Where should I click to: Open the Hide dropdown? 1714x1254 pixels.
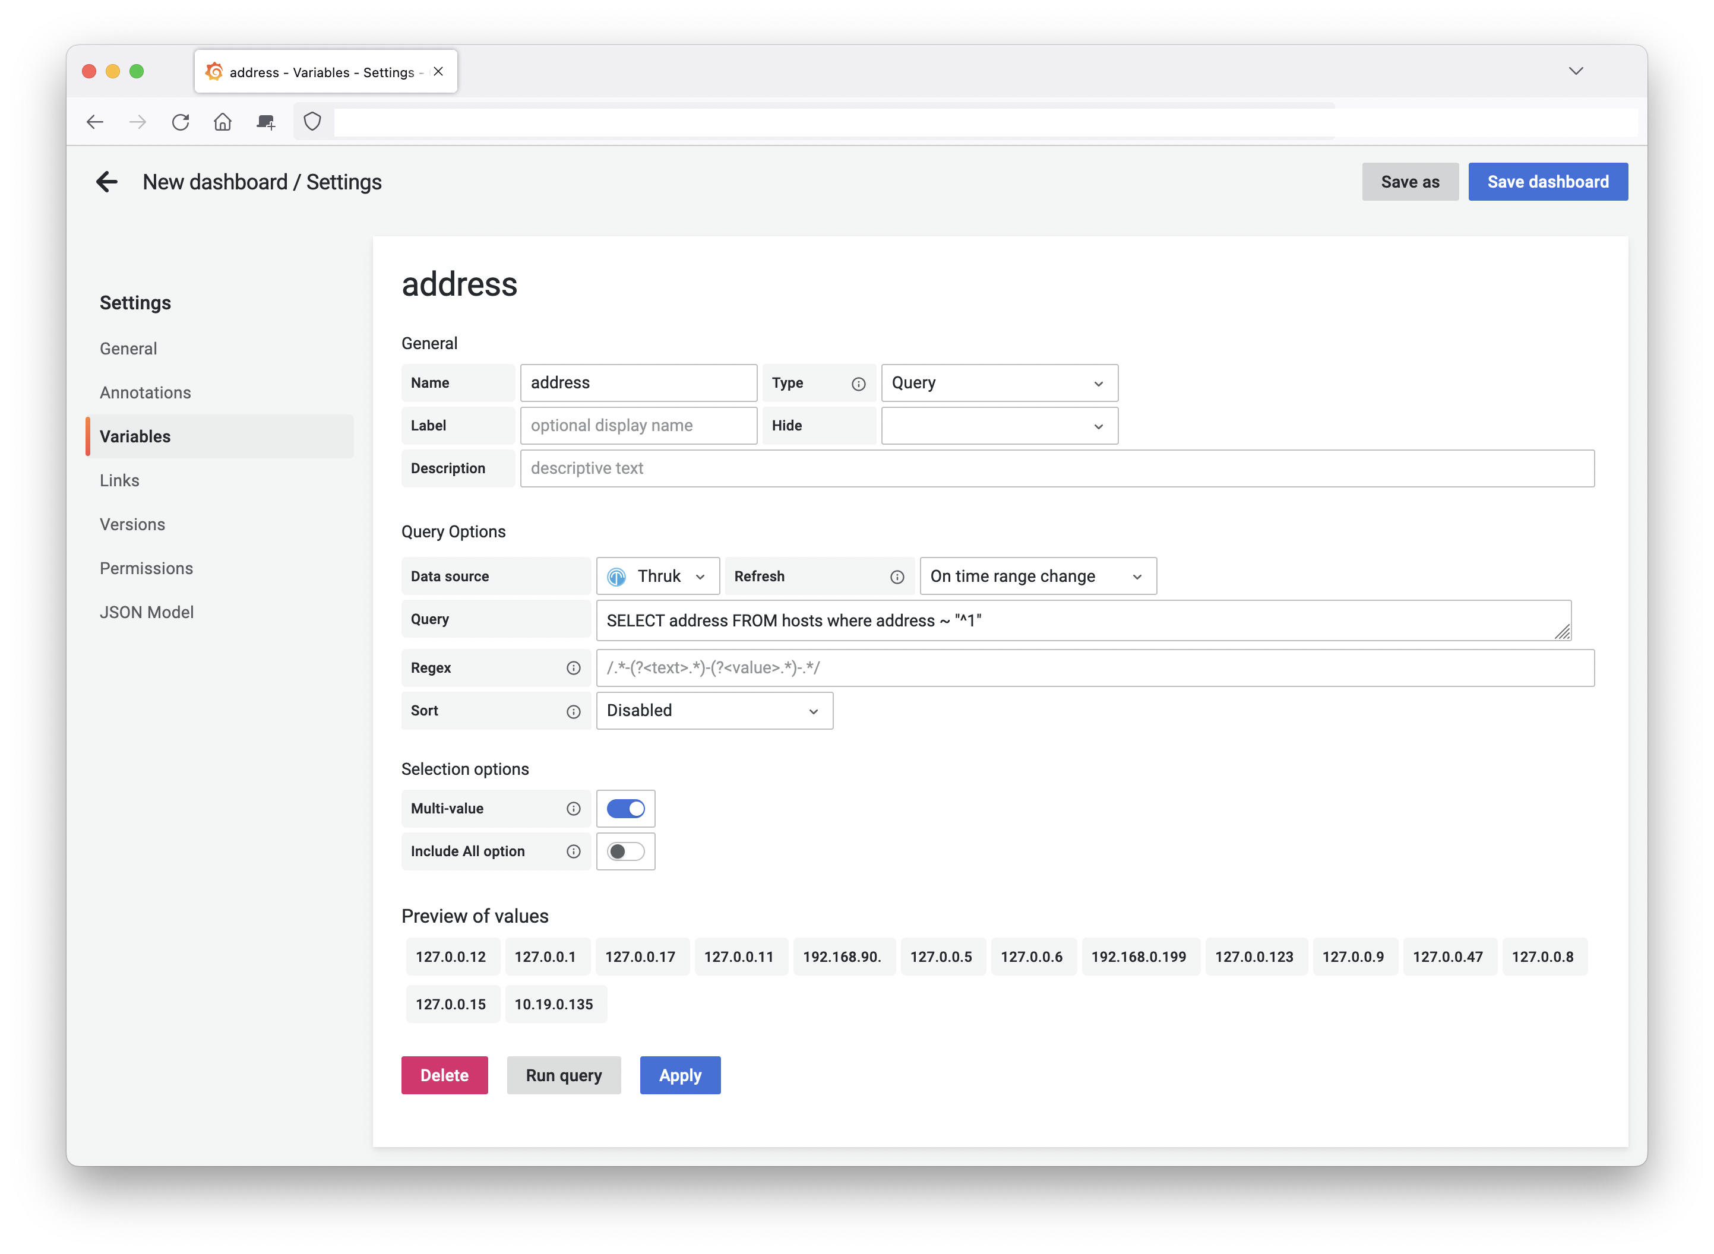[x=998, y=426]
